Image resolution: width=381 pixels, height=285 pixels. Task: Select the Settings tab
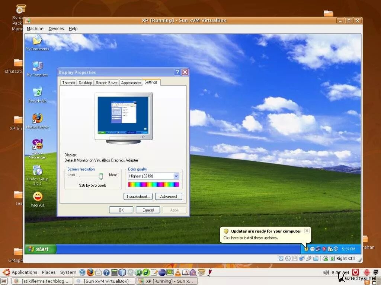[151, 82]
